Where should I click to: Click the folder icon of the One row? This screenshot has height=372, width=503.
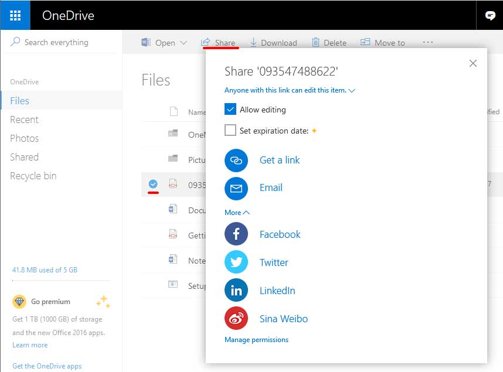[x=173, y=133]
